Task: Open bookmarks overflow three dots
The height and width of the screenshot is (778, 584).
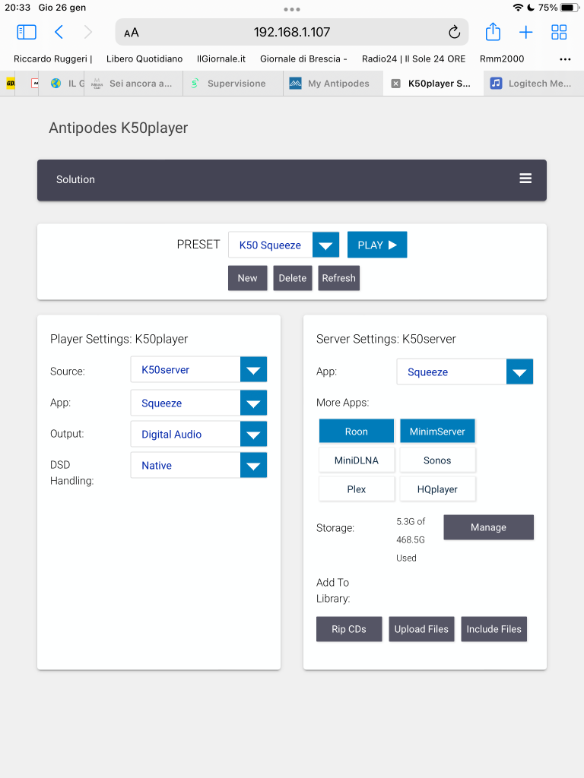Action: [565, 59]
